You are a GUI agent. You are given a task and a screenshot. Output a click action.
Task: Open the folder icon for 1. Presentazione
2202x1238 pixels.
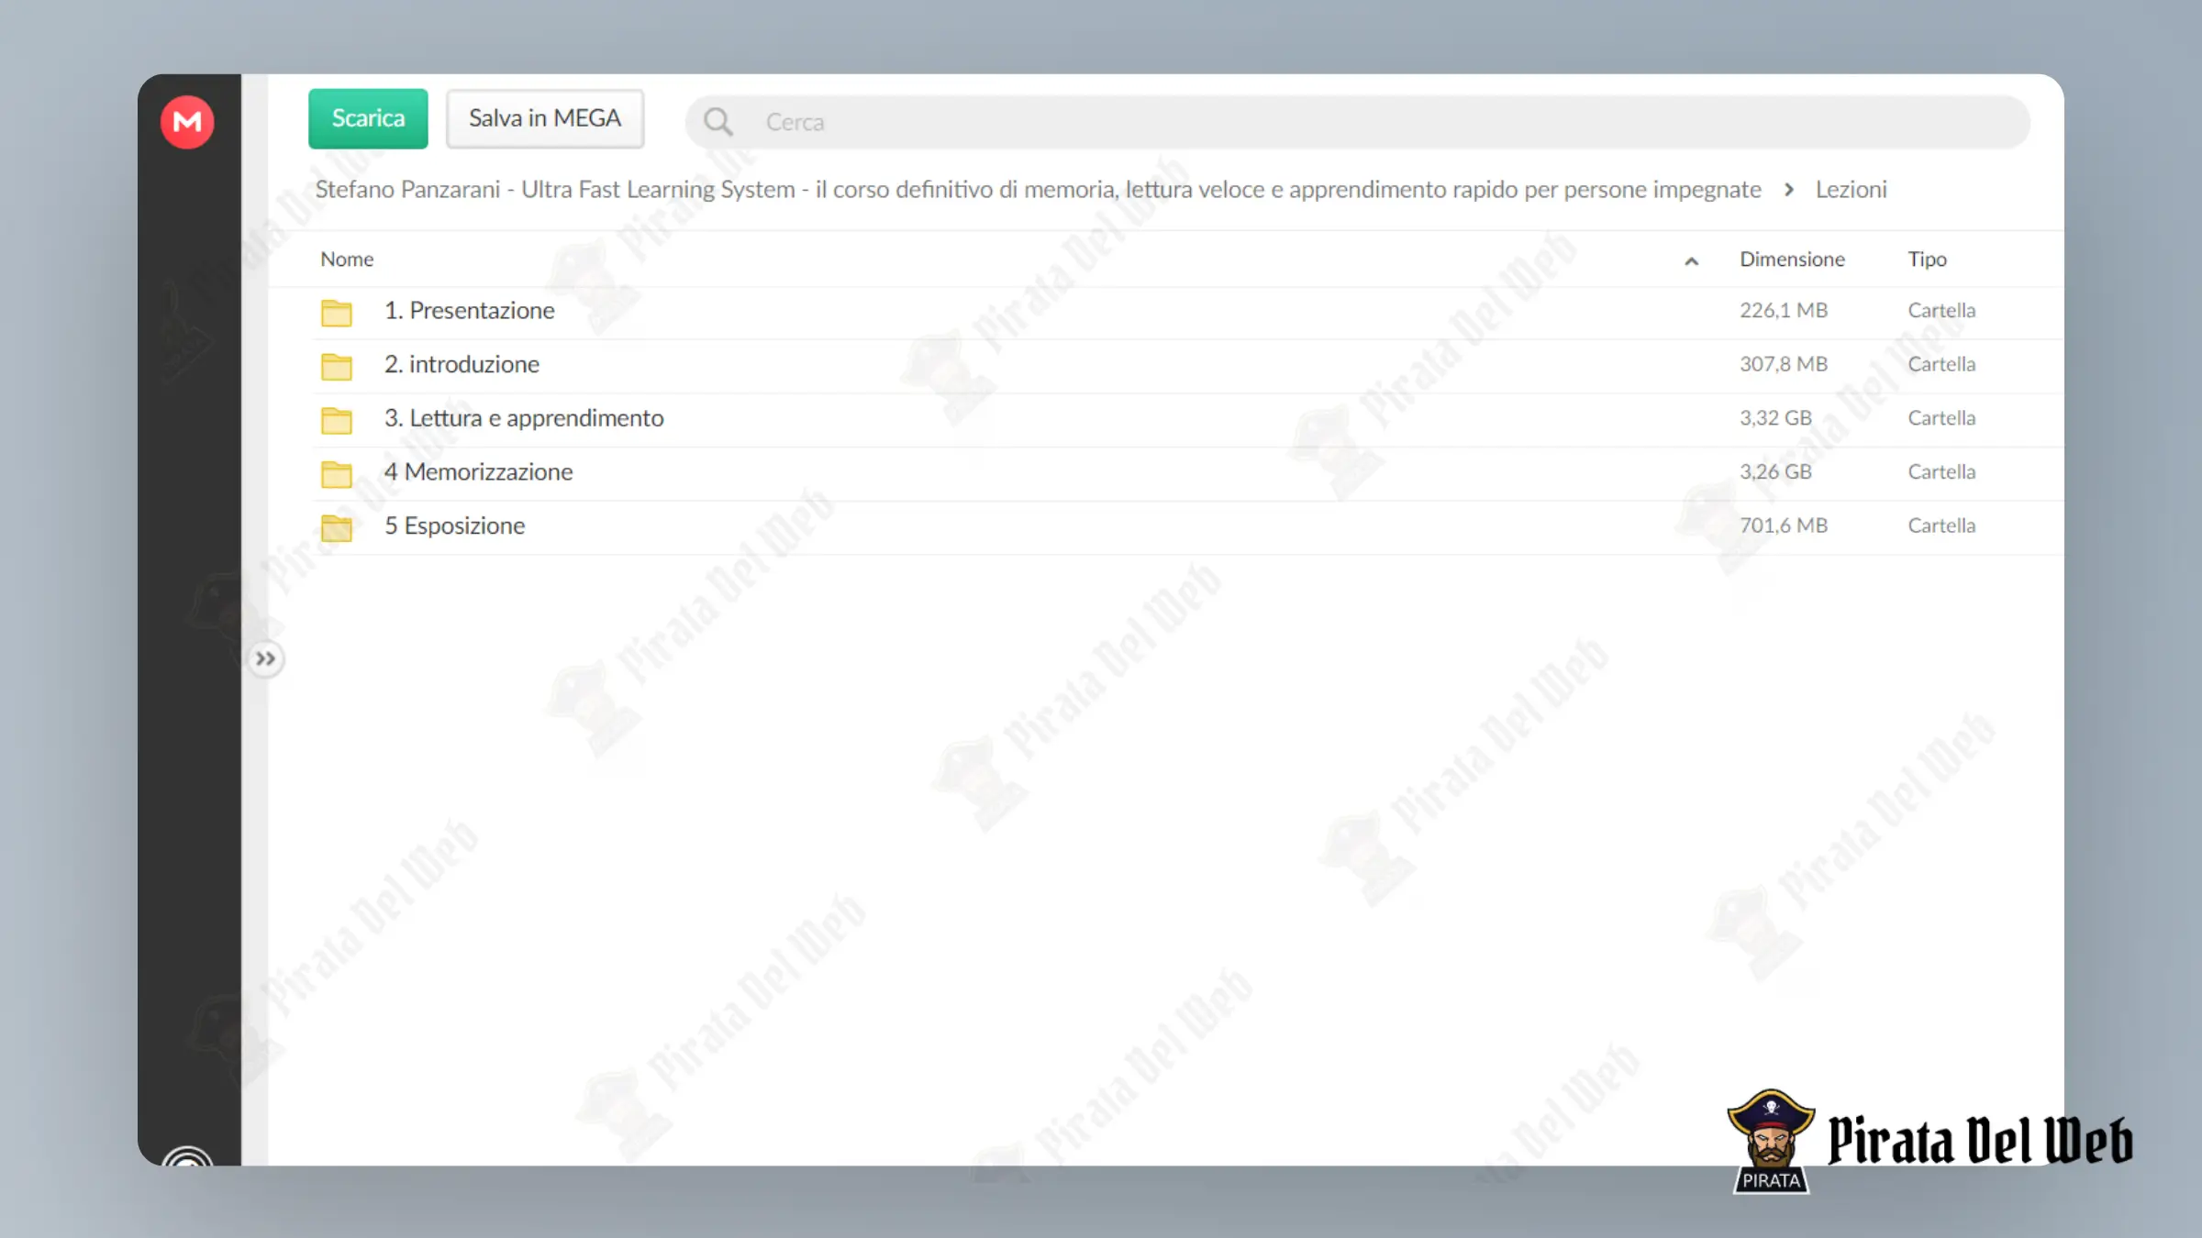coord(337,312)
